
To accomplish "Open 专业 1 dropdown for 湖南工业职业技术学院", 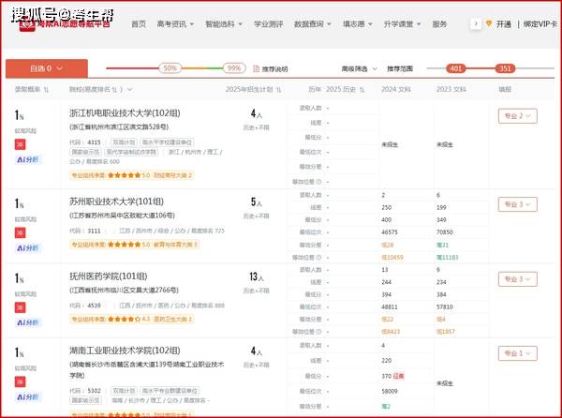I will click(x=516, y=356).
